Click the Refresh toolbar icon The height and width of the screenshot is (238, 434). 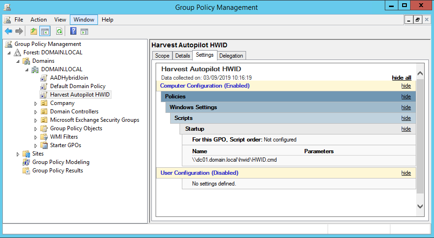(59, 31)
